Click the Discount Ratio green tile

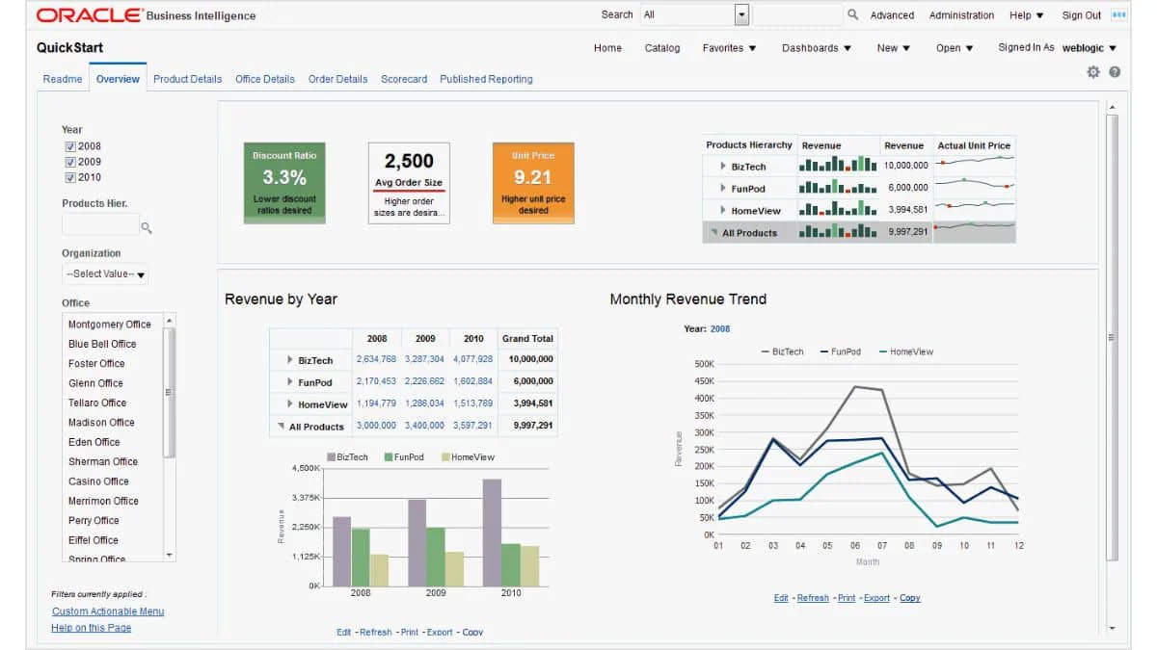pos(284,183)
